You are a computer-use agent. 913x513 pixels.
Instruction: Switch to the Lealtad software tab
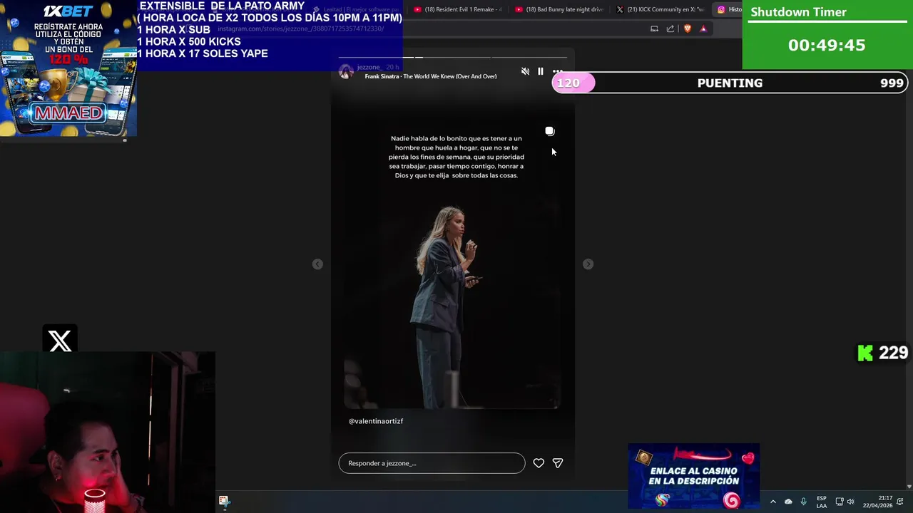coord(357,9)
